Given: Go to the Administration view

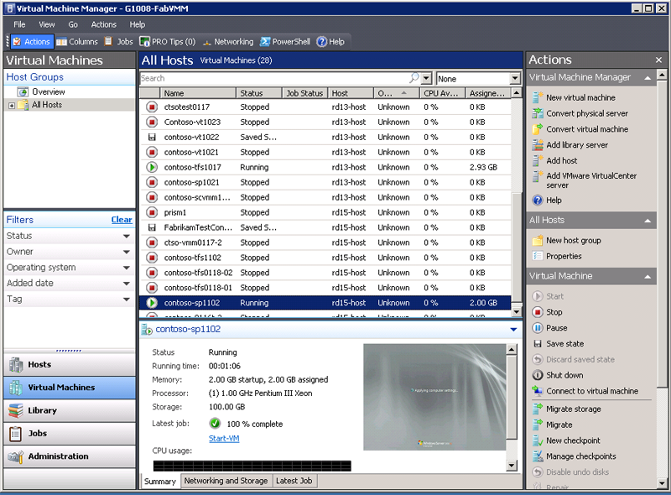Looking at the screenshot, I should pyautogui.click(x=70, y=456).
